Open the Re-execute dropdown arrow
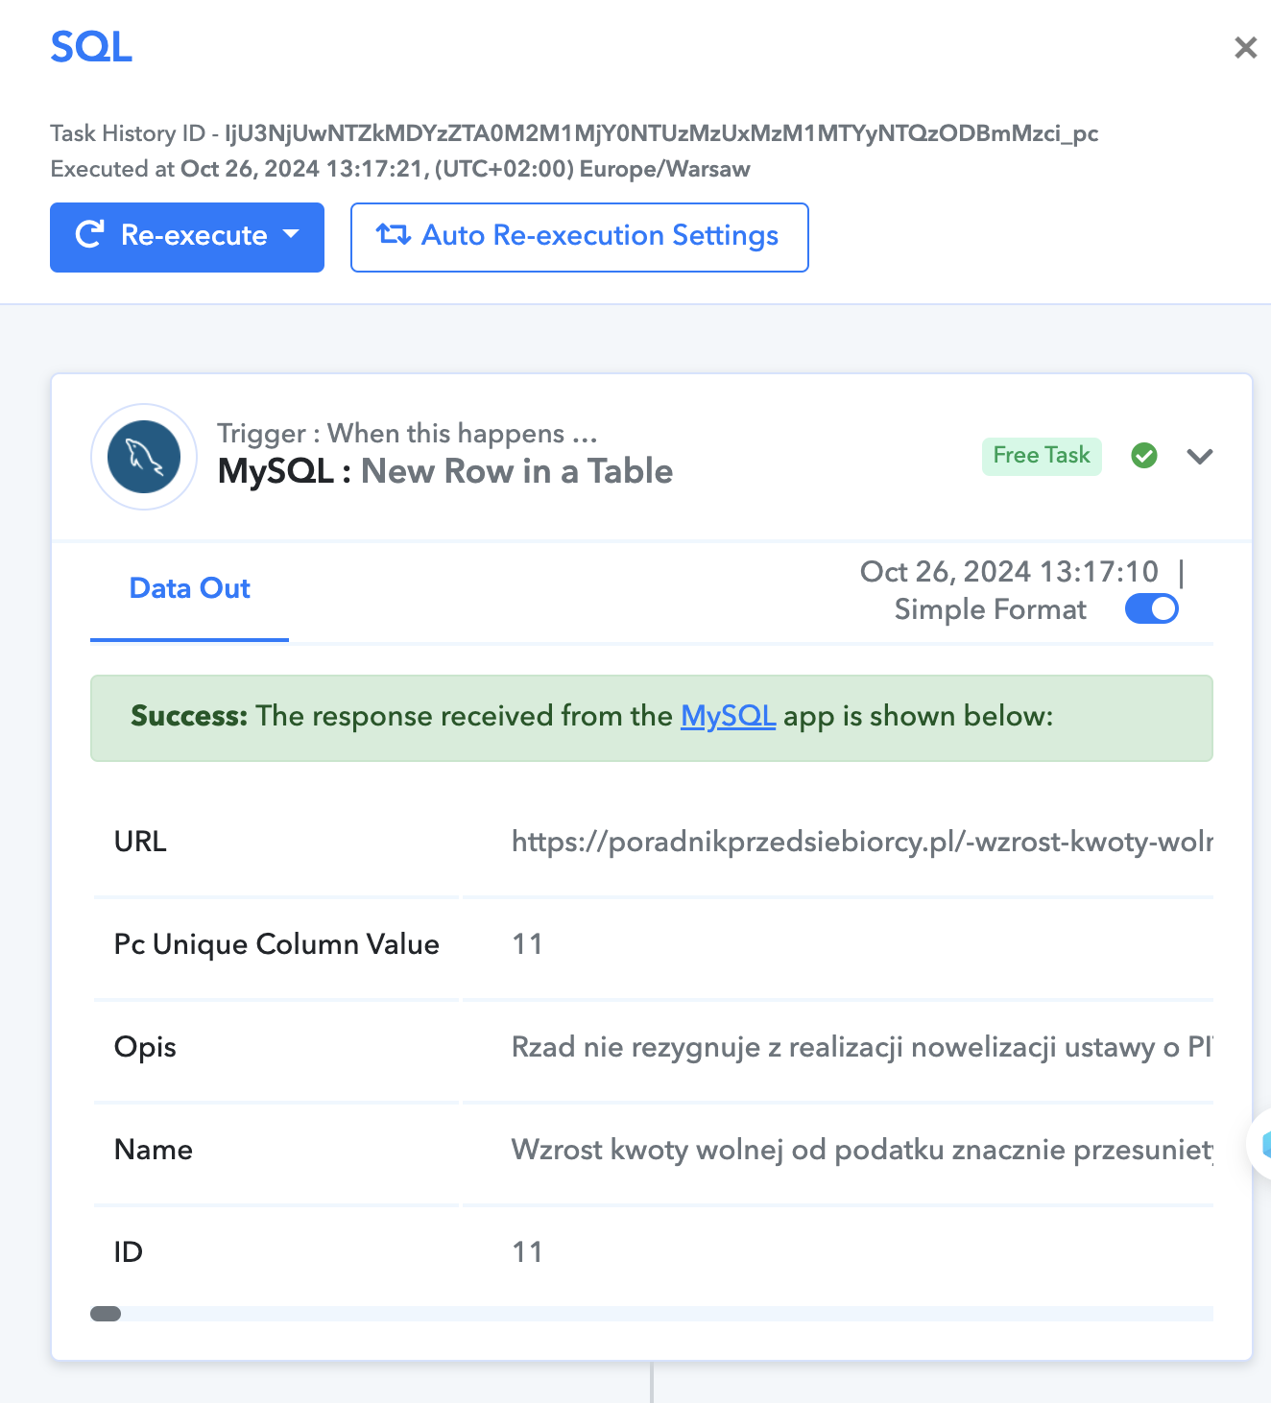This screenshot has height=1403, width=1271. coord(291,234)
